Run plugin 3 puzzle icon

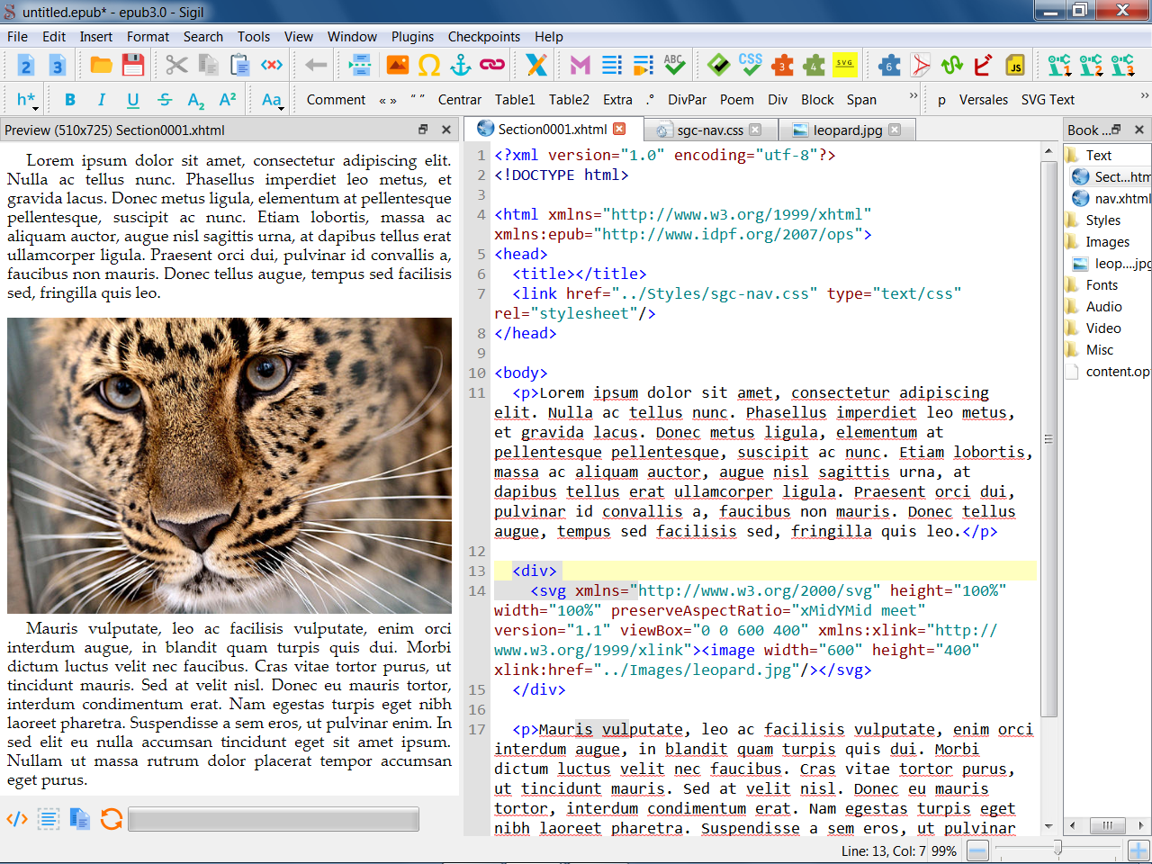tap(783, 65)
